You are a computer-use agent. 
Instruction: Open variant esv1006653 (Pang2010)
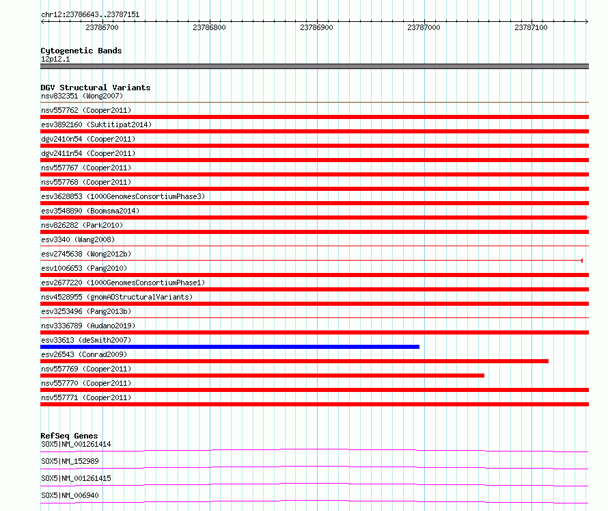[84, 268]
